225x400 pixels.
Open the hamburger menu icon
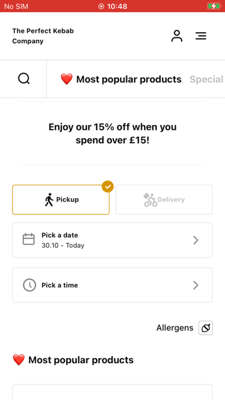point(201,36)
